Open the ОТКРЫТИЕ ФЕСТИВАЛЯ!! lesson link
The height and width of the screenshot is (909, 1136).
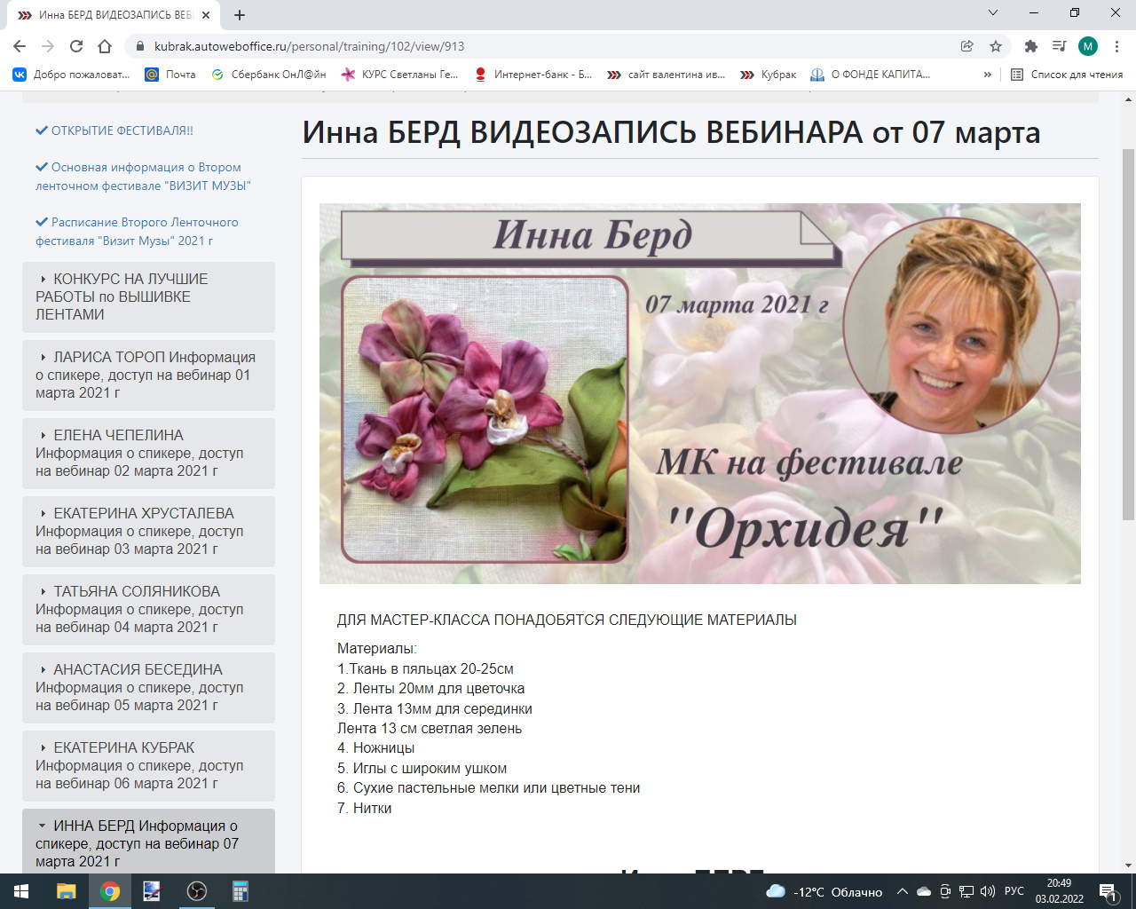[x=122, y=130]
